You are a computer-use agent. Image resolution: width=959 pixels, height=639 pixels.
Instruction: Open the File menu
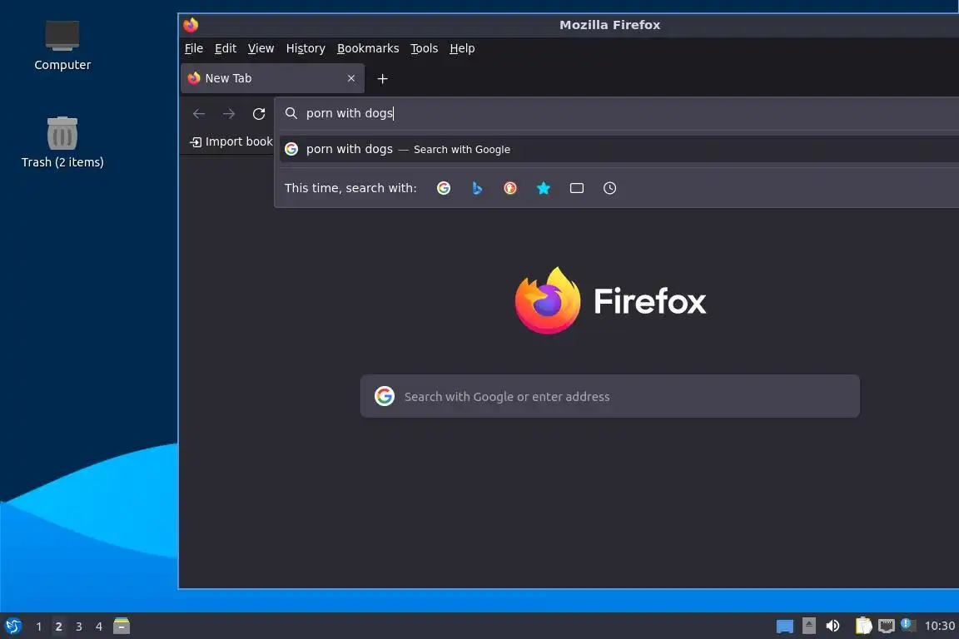coord(194,48)
